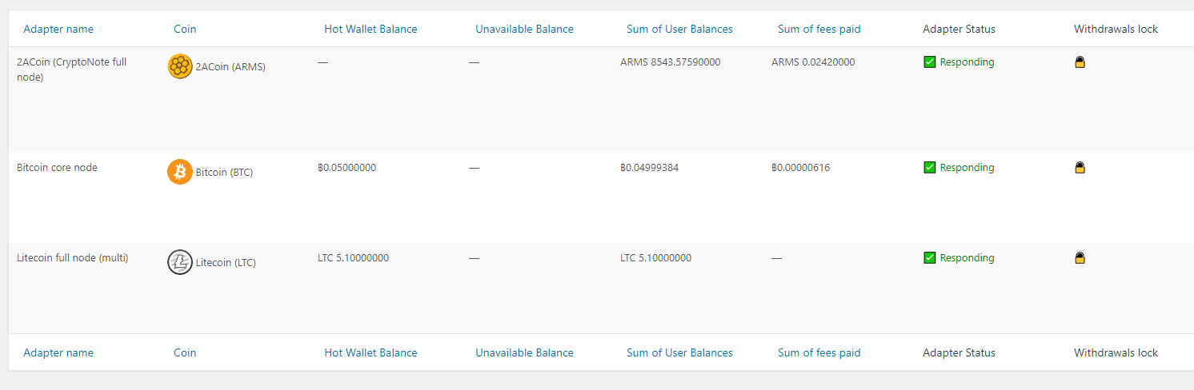The image size is (1194, 390).
Task: Click the Litecoin coin logo icon
Action: (180, 262)
